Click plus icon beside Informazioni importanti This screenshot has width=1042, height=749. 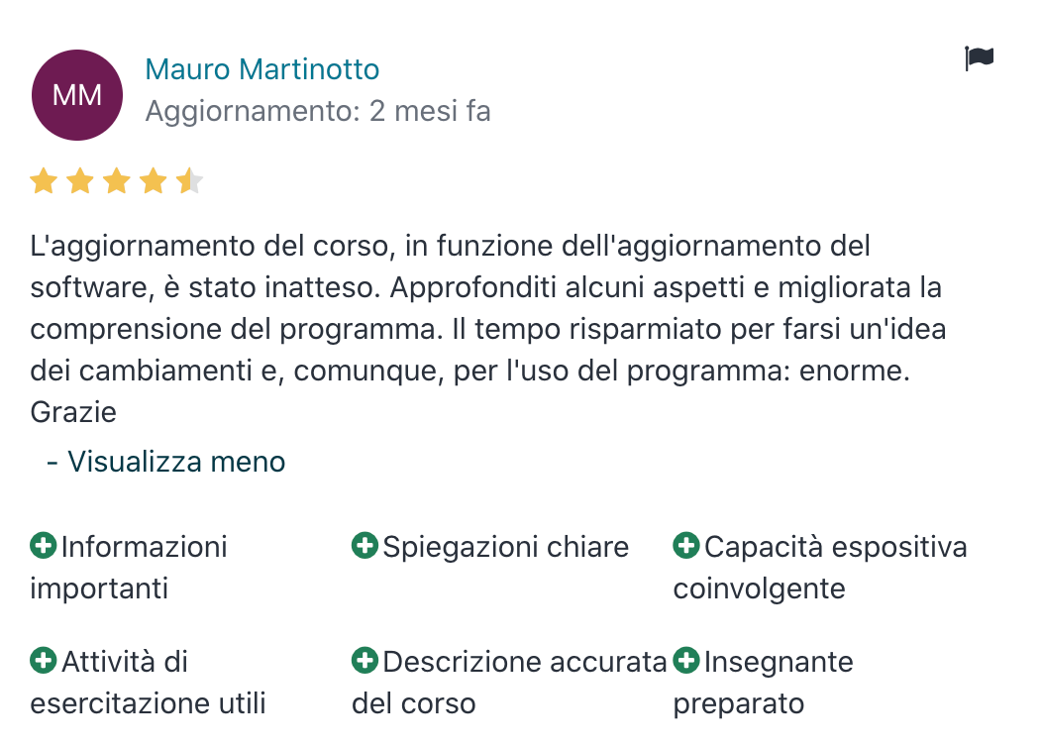[x=44, y=546]
